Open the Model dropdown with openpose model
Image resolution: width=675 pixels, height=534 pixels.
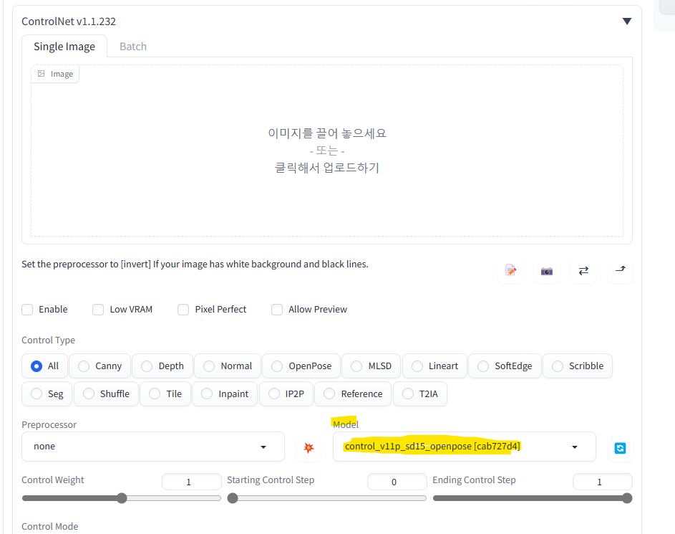(464, 447)
